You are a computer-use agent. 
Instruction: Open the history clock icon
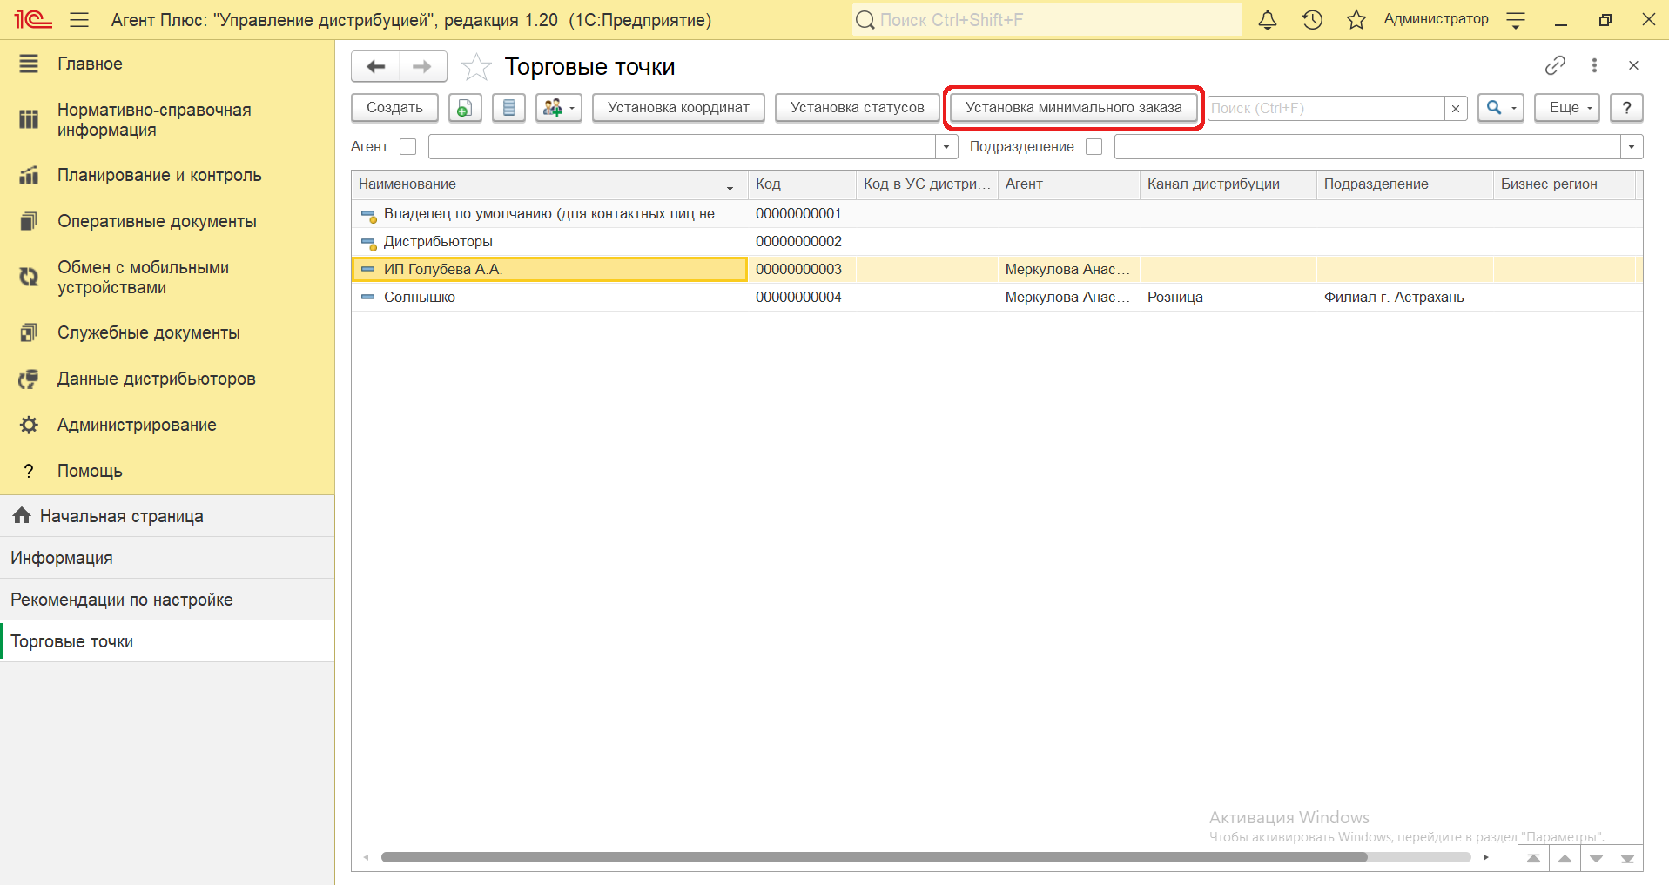click(1312, 20)
